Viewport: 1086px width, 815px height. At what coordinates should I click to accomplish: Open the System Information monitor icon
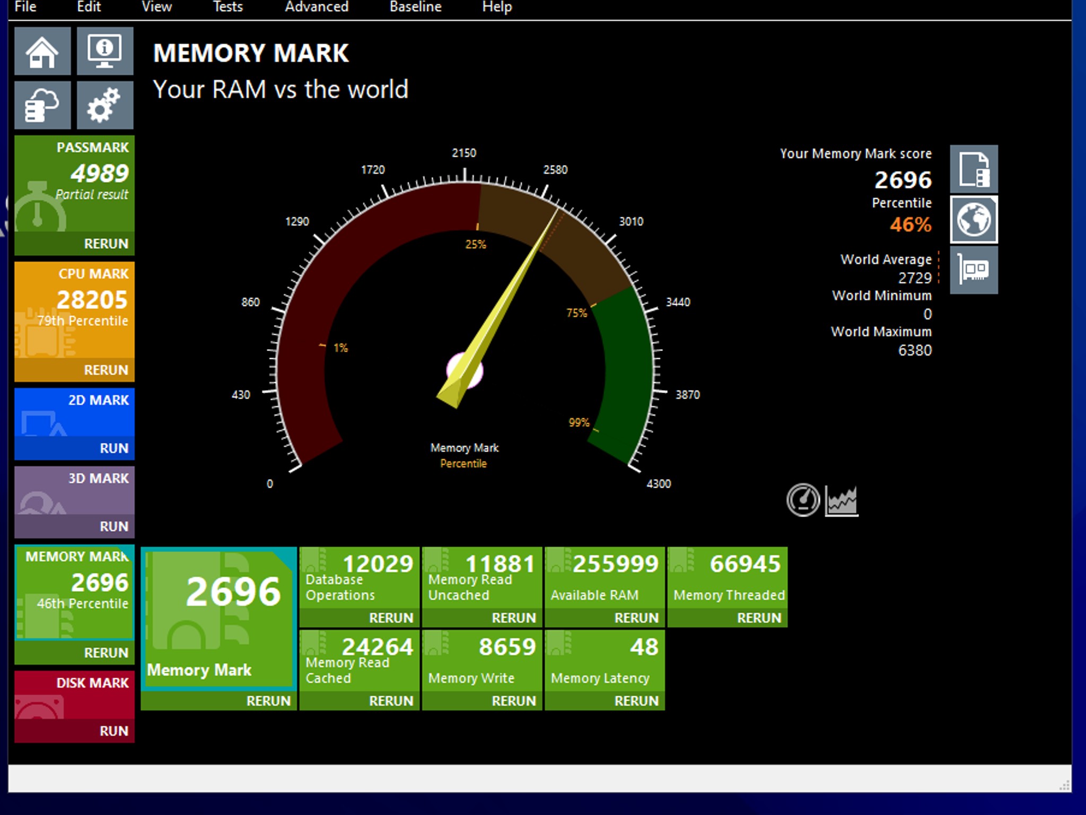[105, 51]
